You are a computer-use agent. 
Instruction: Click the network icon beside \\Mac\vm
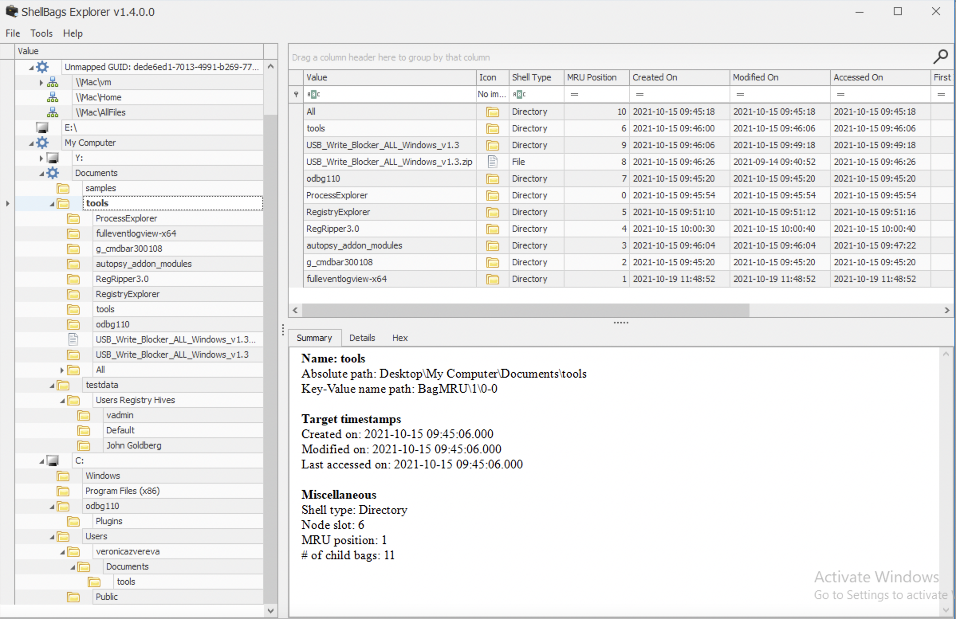(53, 82)
